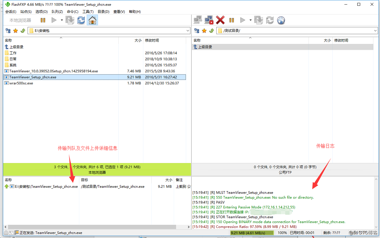
Task: Select the 工作 folder
Action: click(11, 53)
